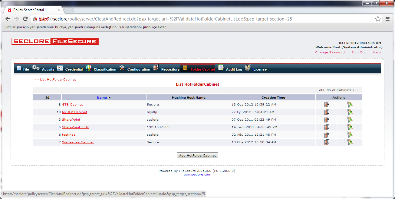Open the MyDLP Cabinet link
Viewport: 395px width, 199px height.
point(74,112)
